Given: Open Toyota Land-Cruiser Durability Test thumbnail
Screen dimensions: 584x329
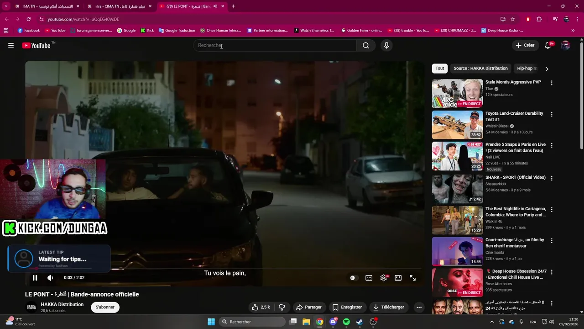Looking at the screenshot, I should pyautogui.click(x=457, y=125).
